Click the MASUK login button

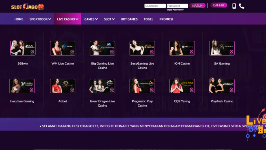197,6
